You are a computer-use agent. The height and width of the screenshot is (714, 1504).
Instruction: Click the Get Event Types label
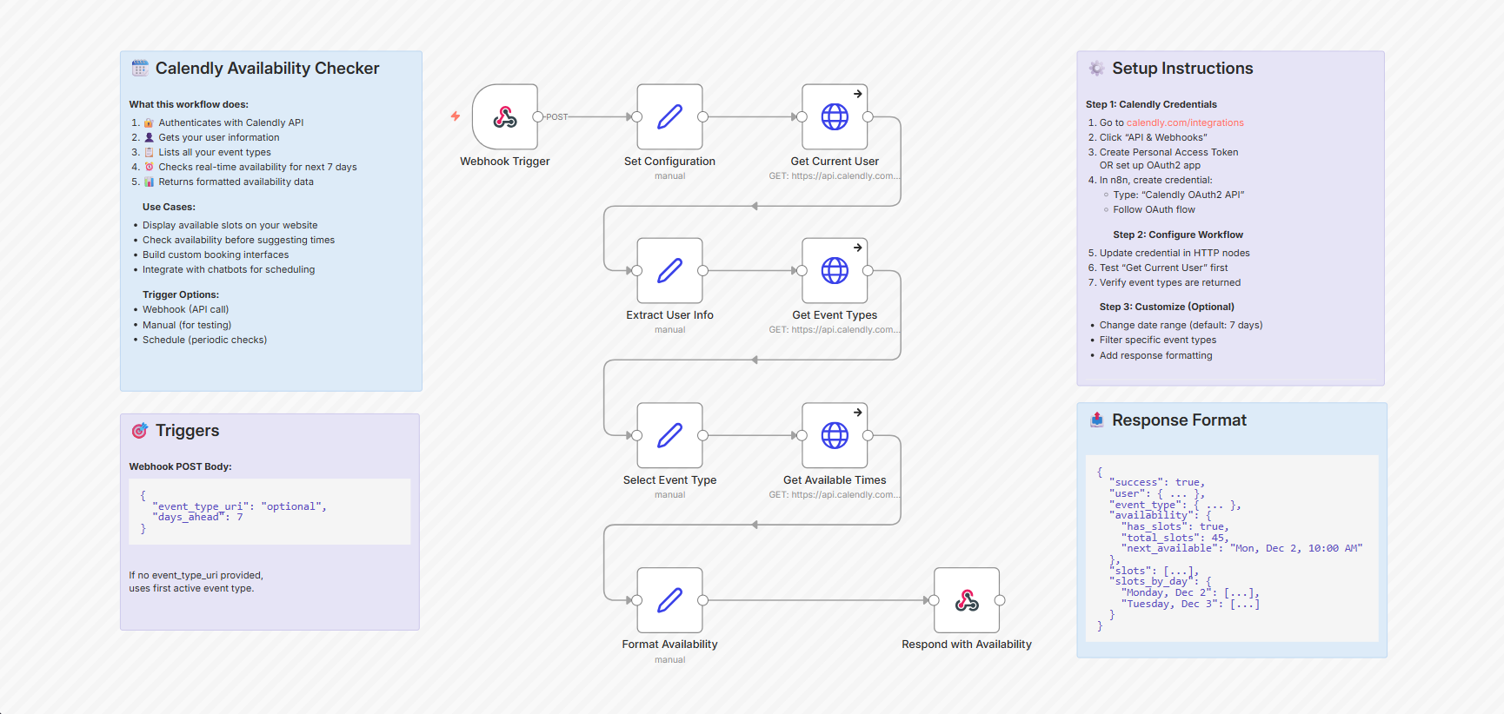coord(835,315)
